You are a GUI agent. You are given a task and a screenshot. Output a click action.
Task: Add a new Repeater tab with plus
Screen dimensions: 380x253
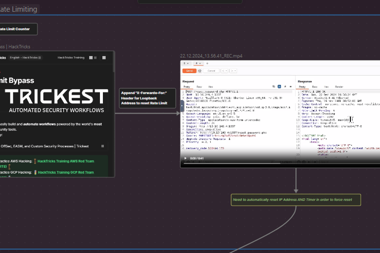[x=207, y=63]
